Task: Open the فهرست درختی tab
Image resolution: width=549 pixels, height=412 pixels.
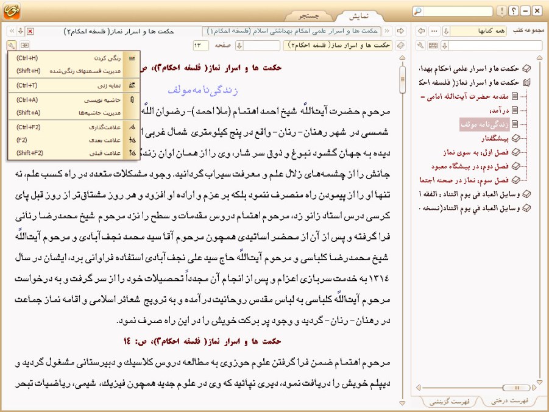Action: click(x=509, y=401)
